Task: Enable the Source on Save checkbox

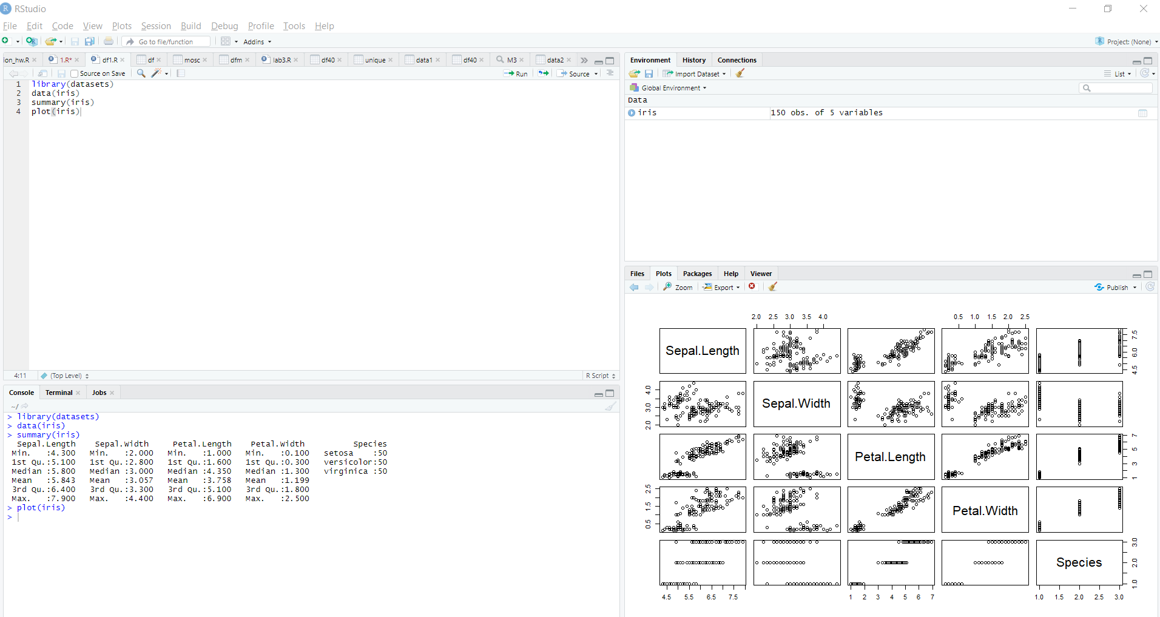Action: click(75, 73)
